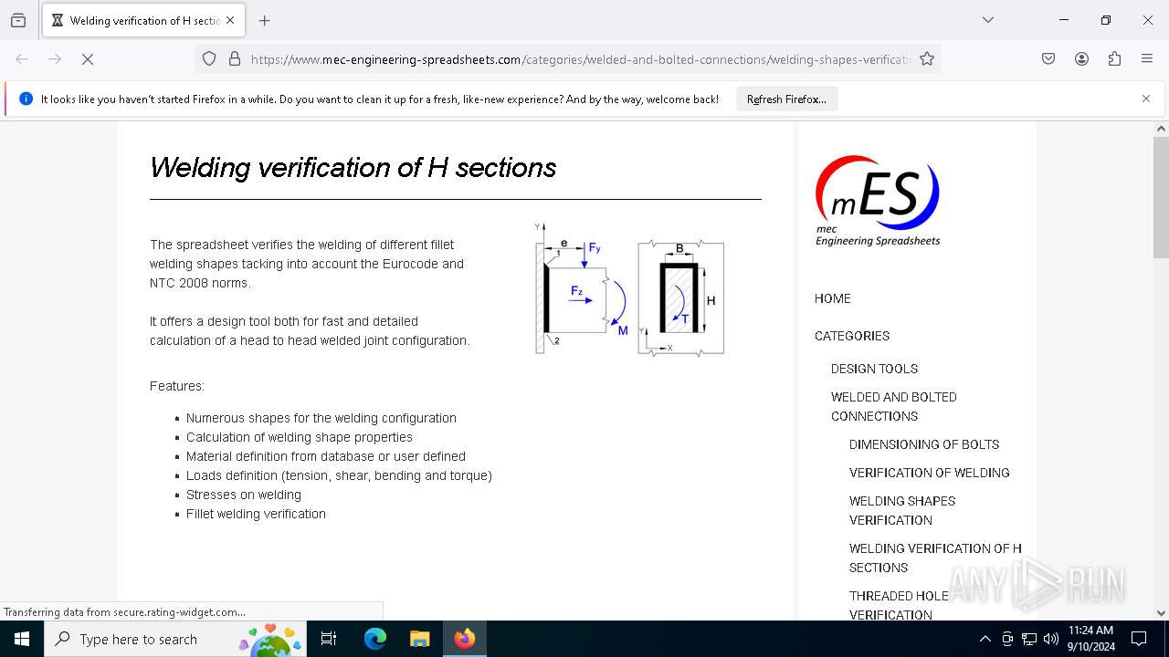Open WELDING SHAPES VERIFICATION page
Screen dimensions: 1169x657
pyautogui.click(x=902, y=510)
